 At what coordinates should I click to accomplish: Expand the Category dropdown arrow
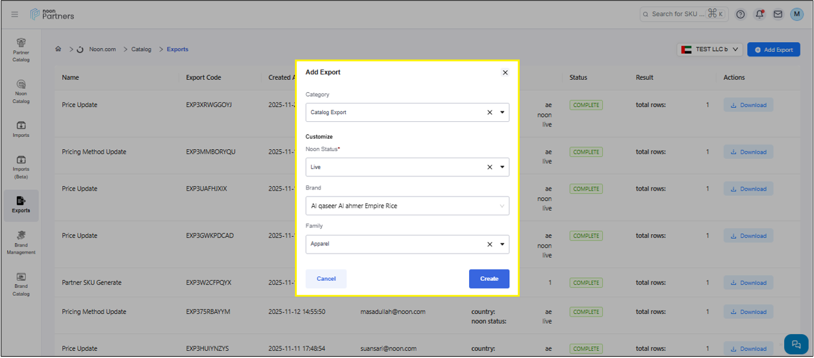tap(502, 112)
